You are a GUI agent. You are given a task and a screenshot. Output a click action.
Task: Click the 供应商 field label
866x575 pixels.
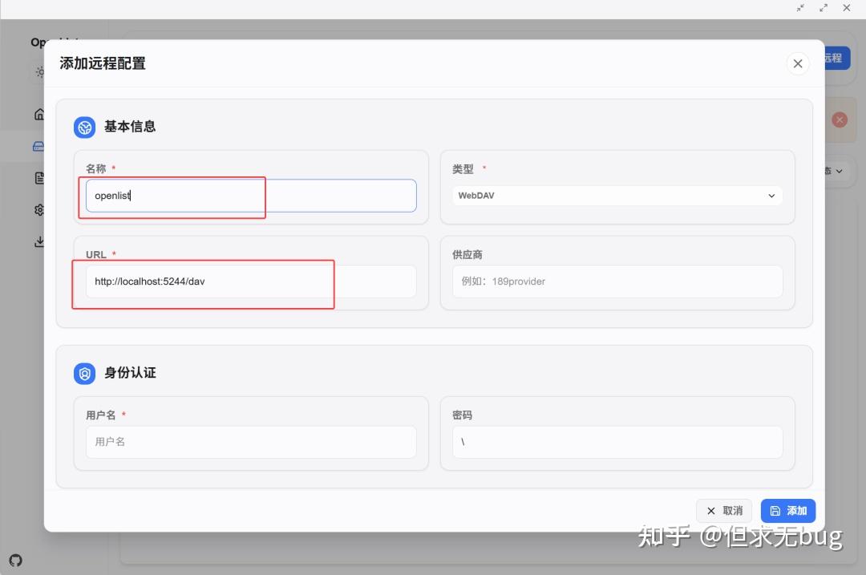point(467,255)
